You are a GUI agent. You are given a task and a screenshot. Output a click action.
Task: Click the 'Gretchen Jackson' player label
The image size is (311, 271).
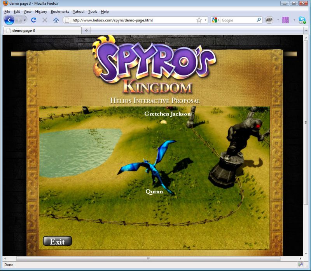tap(168, 114)
